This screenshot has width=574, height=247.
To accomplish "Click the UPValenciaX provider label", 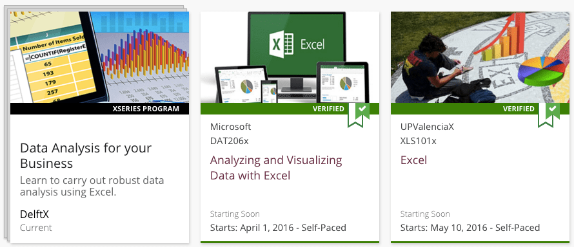I will coord(427,127).
